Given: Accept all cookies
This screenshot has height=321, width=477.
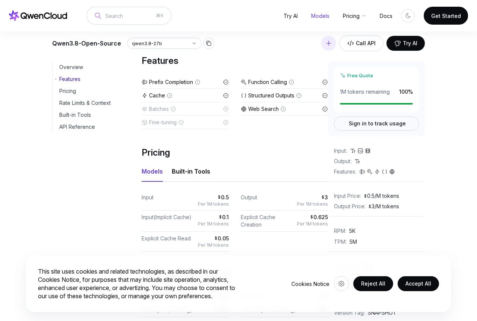Looking at the screenshot, I should (418, 284).
